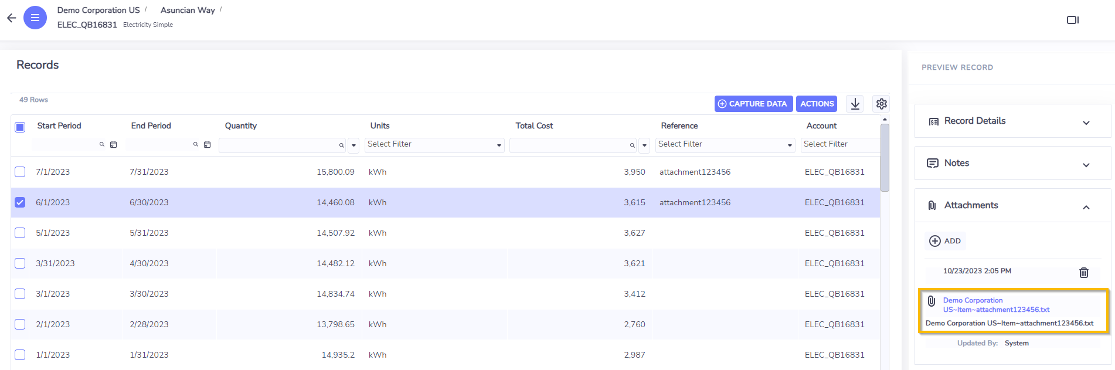This screenshot has width=1115, height=370.
Task: Sort by the Total Cost column header
Action: point(534,125)
